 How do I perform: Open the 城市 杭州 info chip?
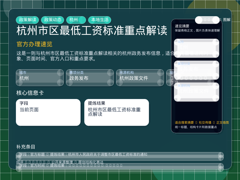[x=40, y=77]
